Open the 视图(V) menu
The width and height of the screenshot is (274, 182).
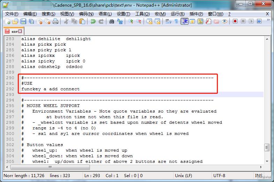tap(67, 14)
